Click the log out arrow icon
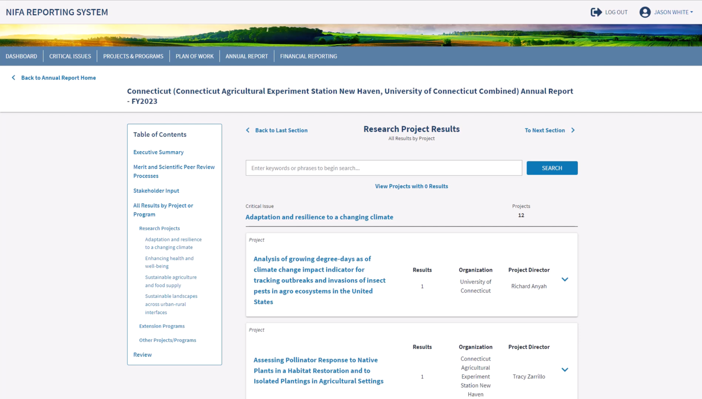 (x=596, y=12)
